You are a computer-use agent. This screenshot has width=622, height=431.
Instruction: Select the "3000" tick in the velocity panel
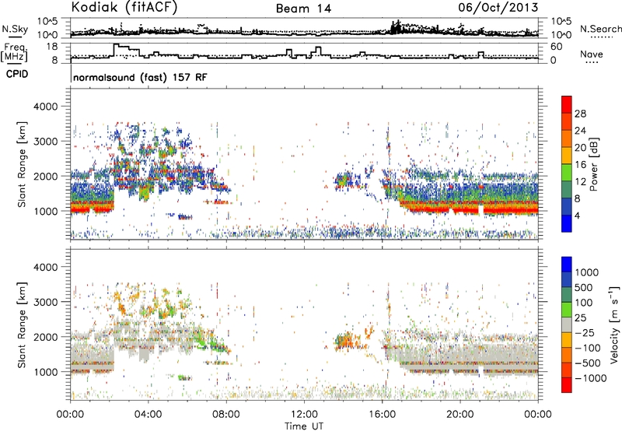(46, 302)
